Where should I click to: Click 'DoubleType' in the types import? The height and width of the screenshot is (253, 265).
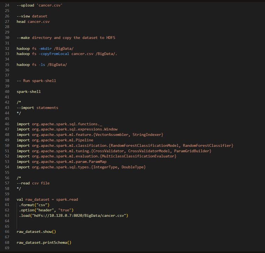point(132,167)
